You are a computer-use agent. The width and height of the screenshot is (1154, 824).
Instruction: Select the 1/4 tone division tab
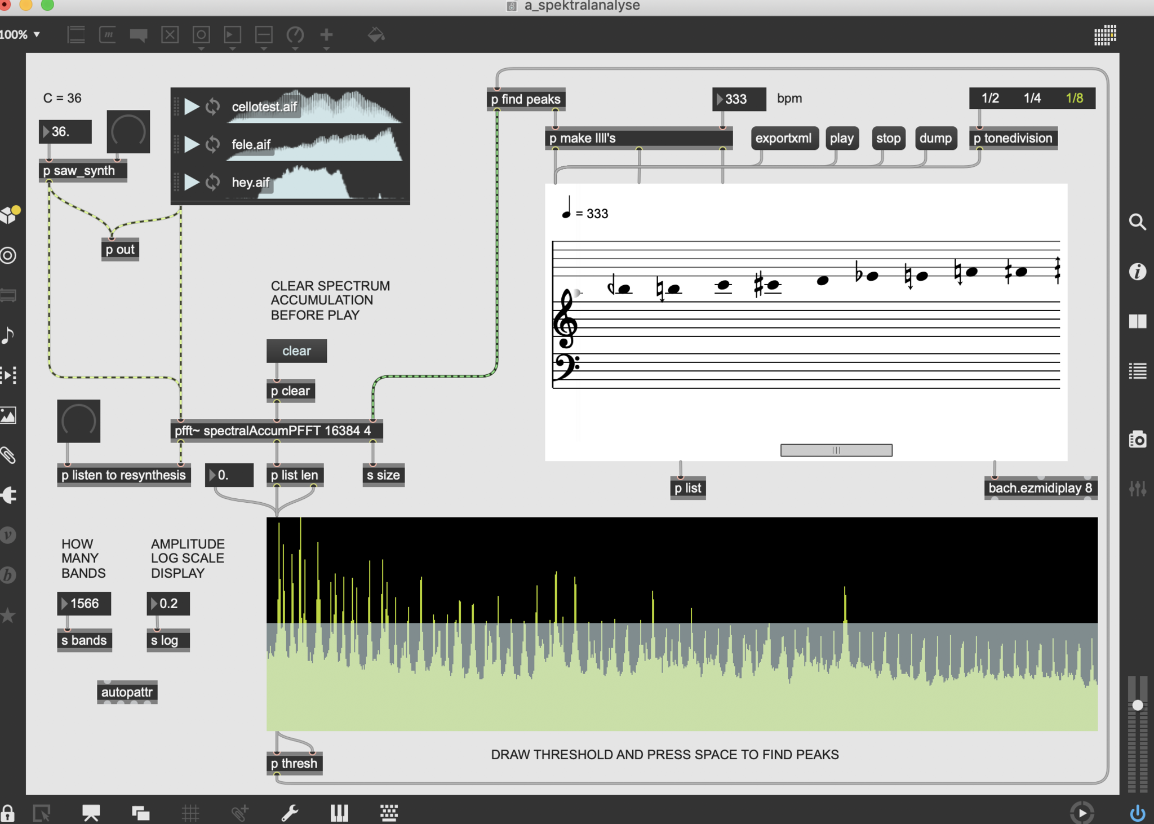click(x=1032, y=98)
